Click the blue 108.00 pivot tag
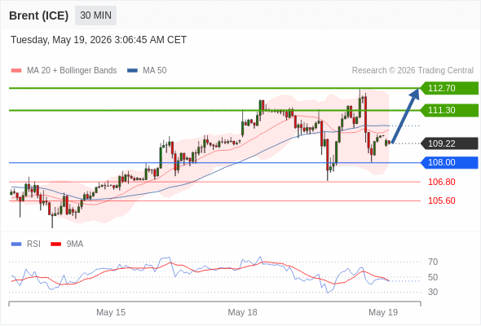This screenshot has height=326, width=481. pyautogui.click(x=449, y=162)
